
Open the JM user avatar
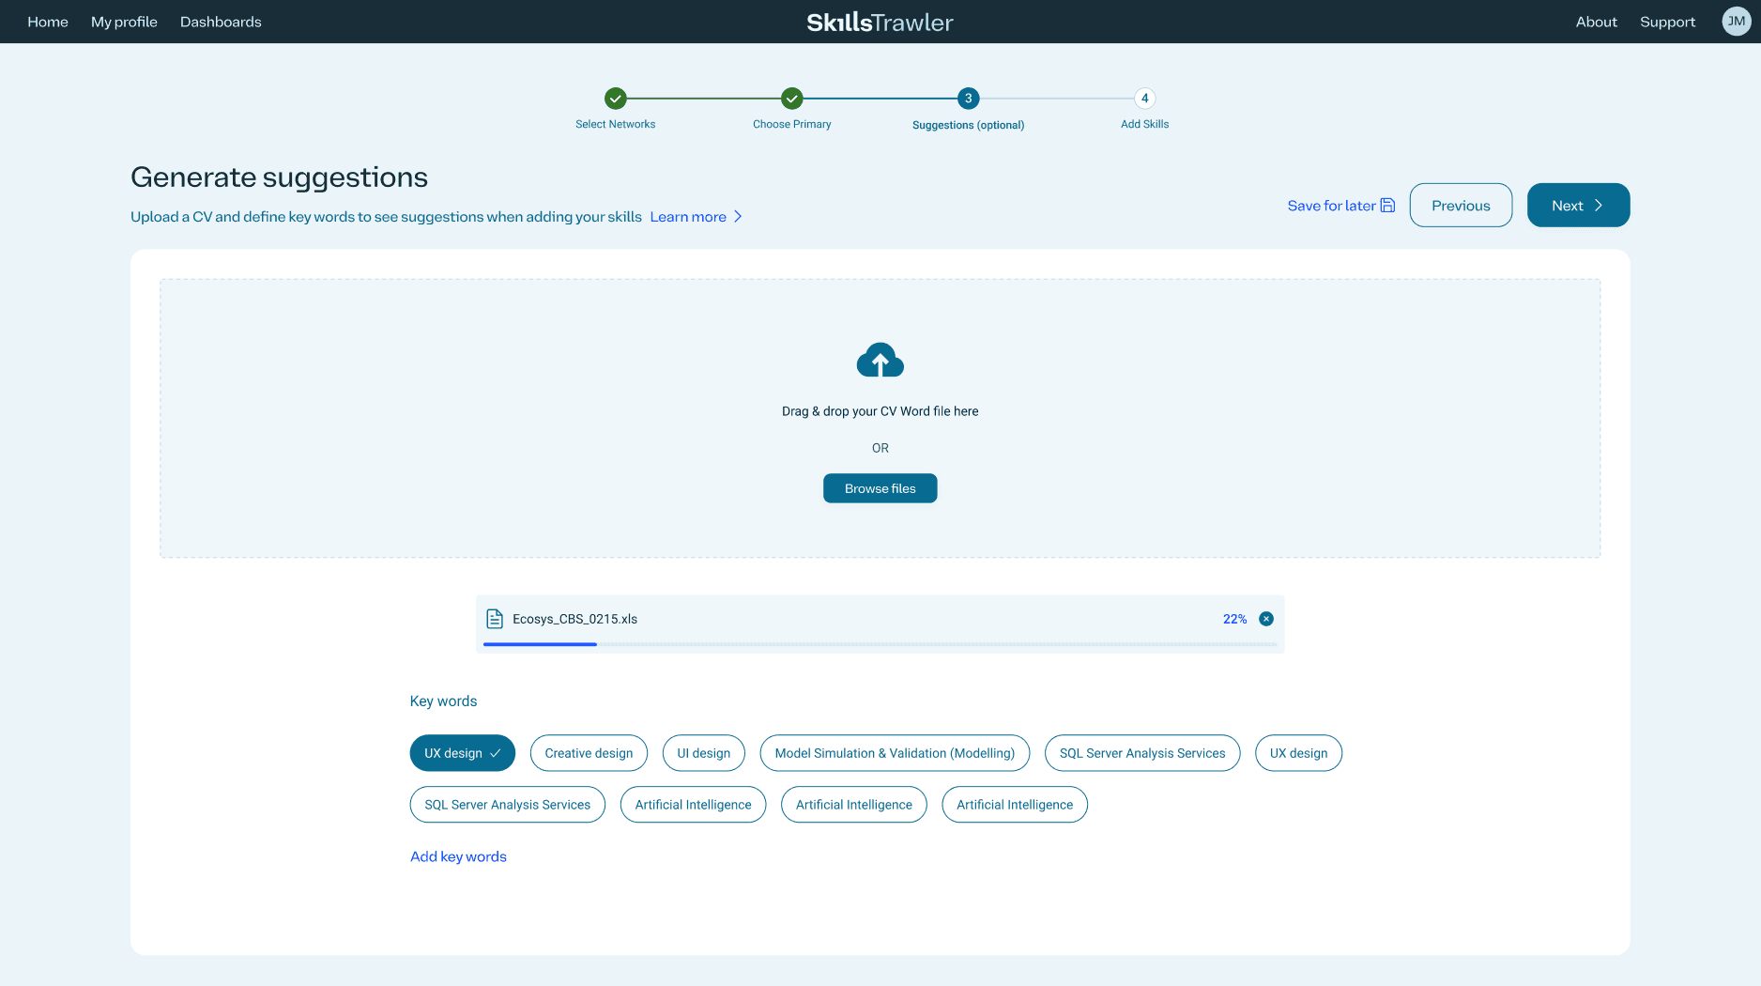(x=1736, y=22)
